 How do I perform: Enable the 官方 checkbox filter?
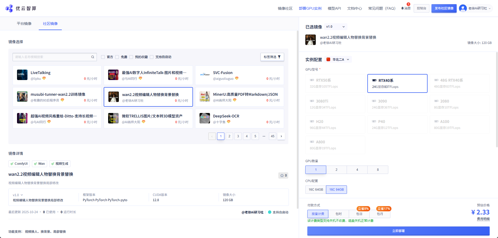coord(103,57)
